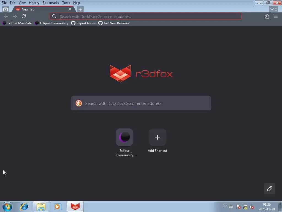Open the muted volume tray icon
Screen dimensions: 282x212
click(252, 207)
